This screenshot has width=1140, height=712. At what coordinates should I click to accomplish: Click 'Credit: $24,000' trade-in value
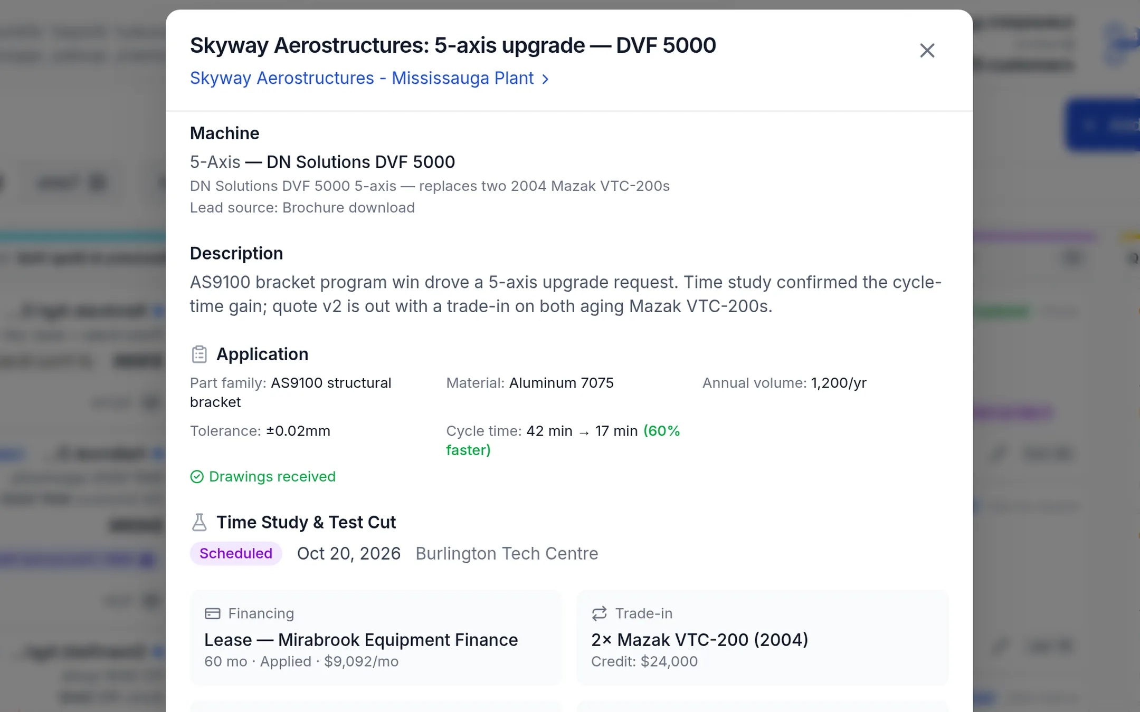[x=644, y=661]
